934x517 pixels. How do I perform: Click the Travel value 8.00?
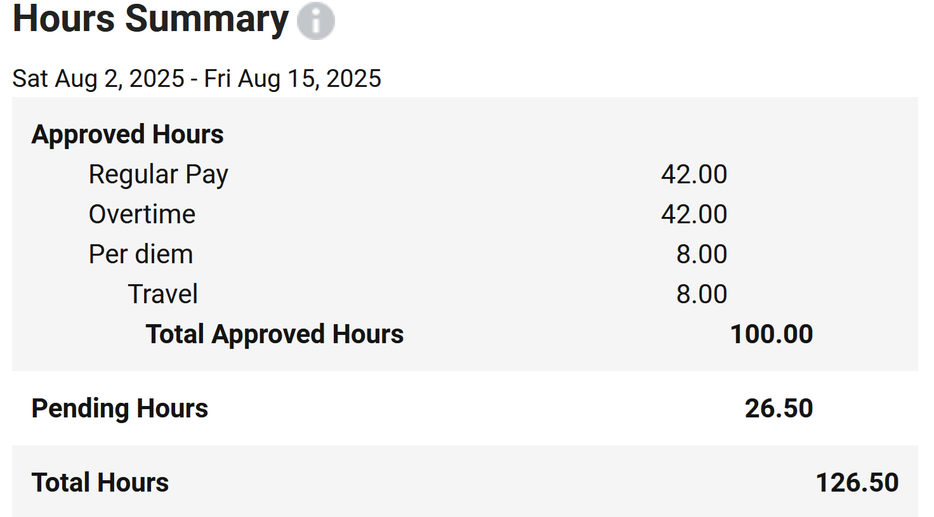click(702, 294)
